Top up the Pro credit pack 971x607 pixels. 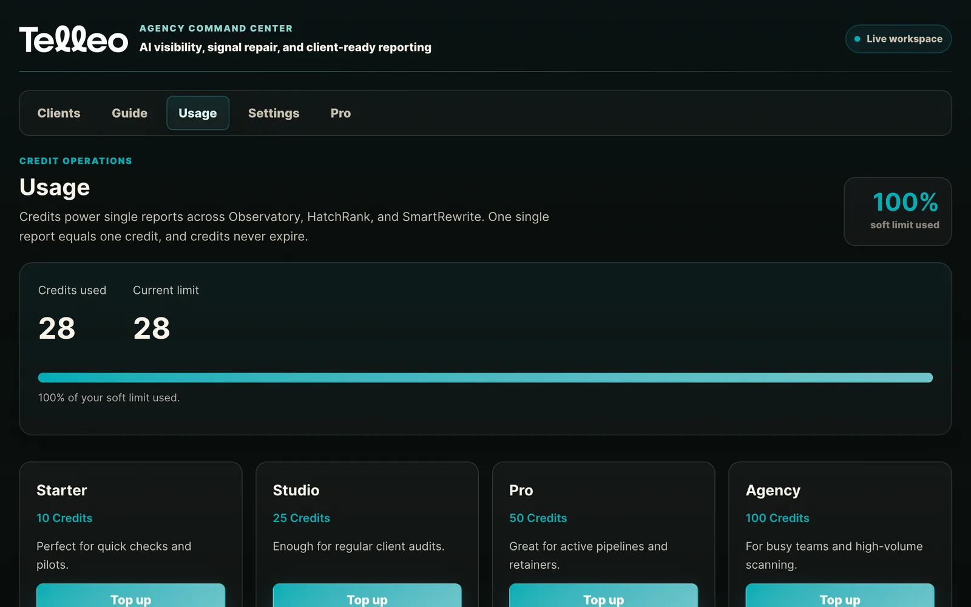603,596
